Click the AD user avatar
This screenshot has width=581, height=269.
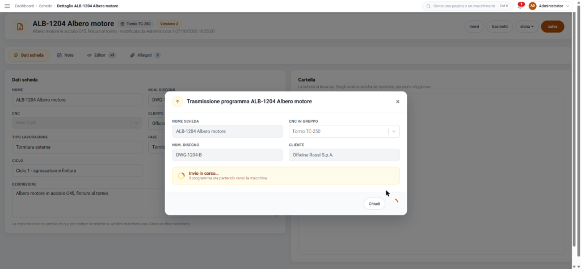point(532,6)
